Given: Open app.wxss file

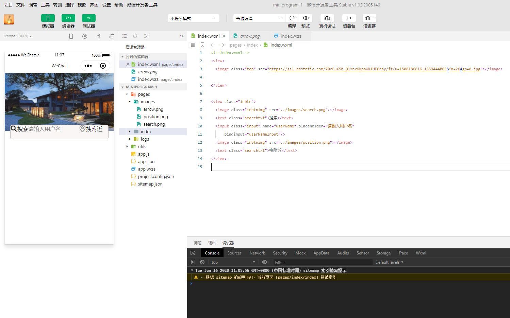Looking at the screenshot, I should tap(147, 169).
